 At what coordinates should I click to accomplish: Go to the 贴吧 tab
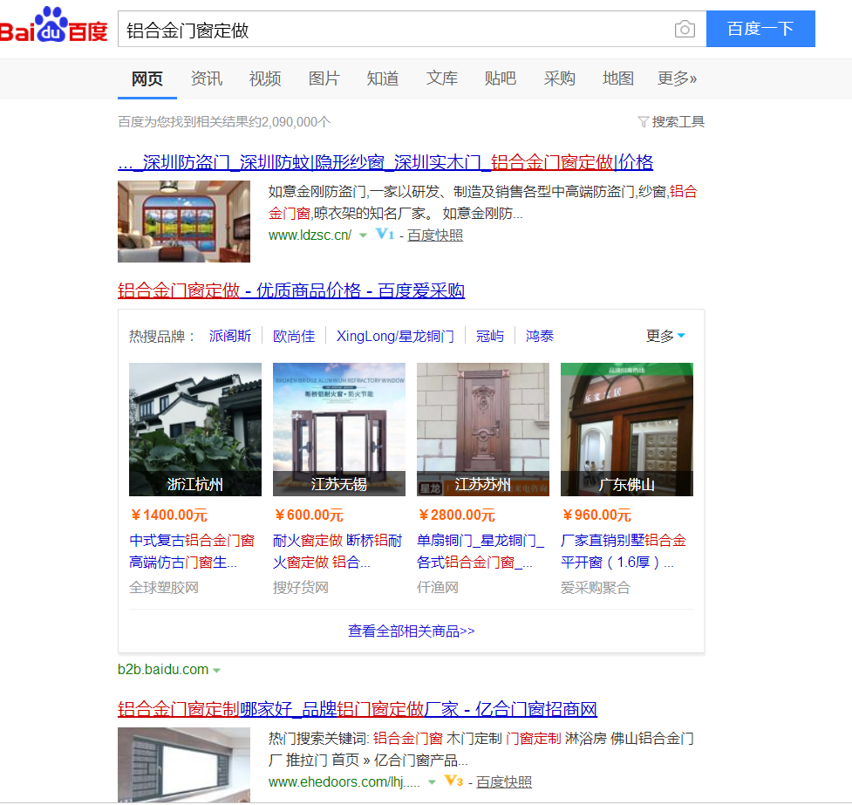point(501,78)
